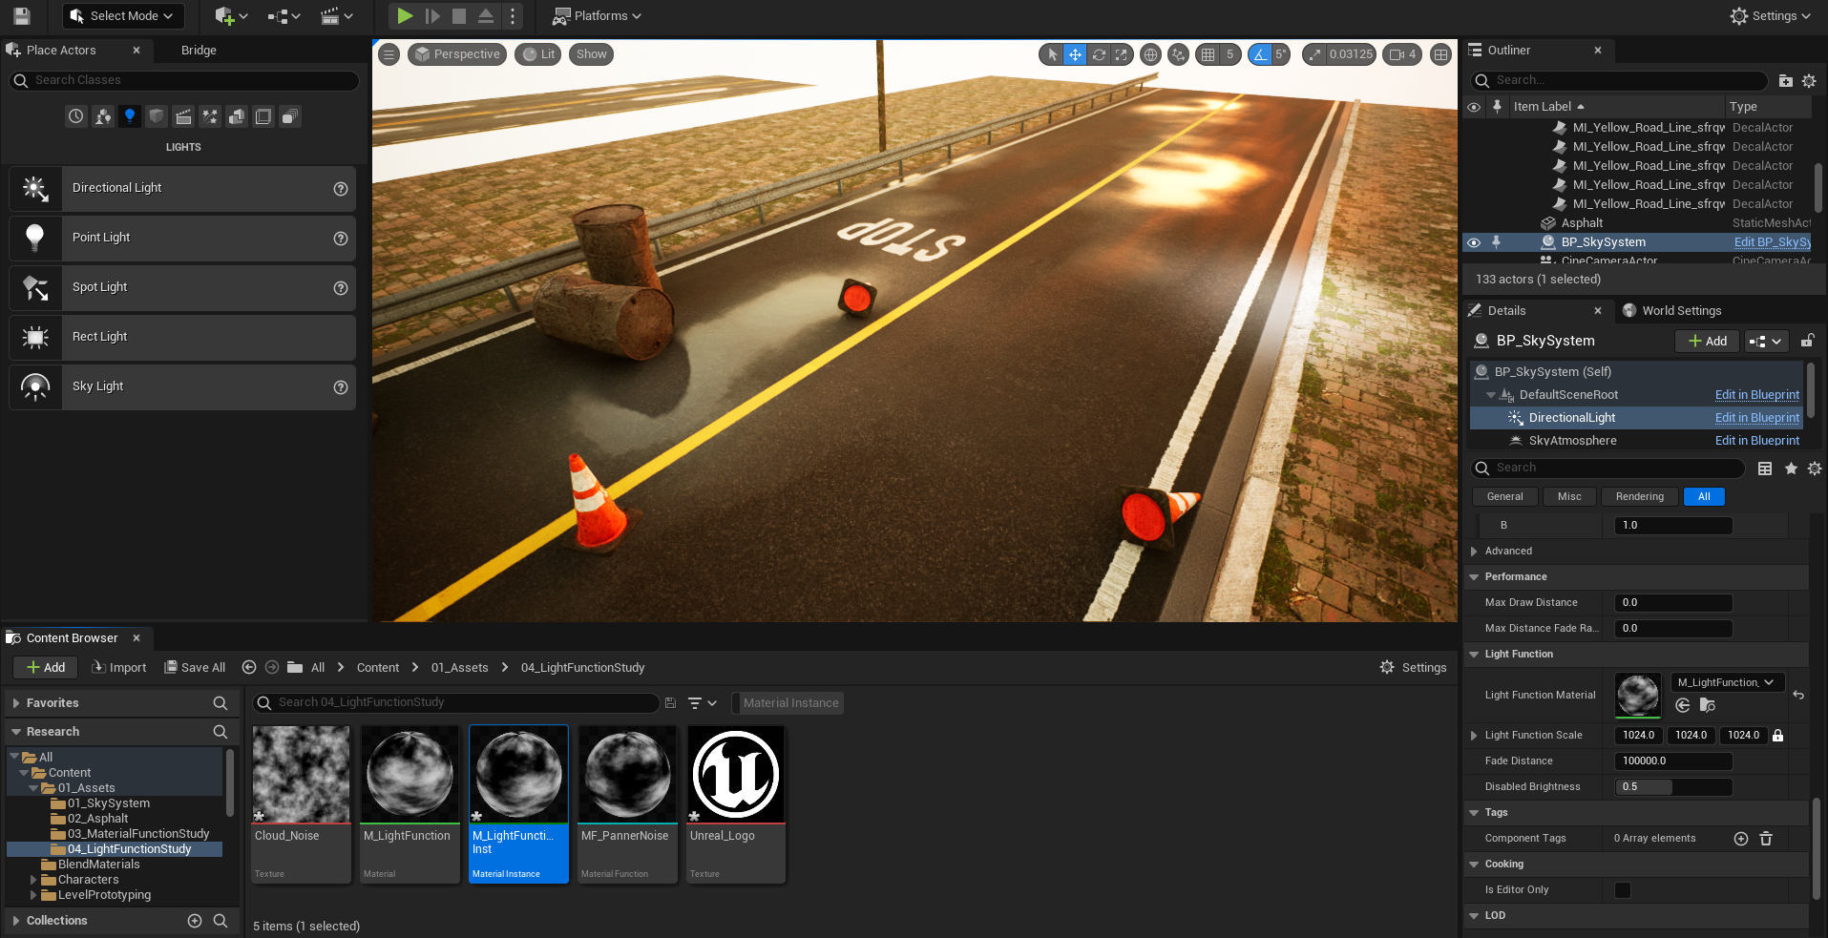Select the Recently Placed clock category icon
1828x938 pixels.
click(76, 116)
